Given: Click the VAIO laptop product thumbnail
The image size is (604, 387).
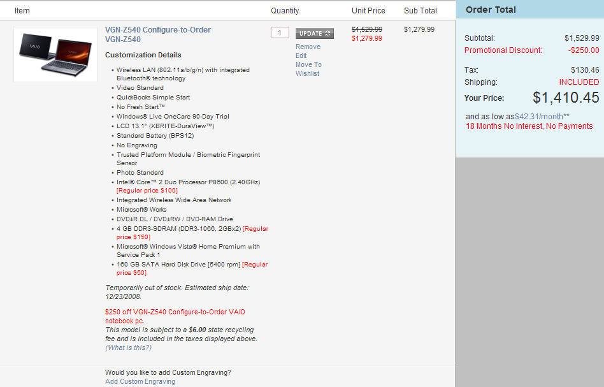Looking at the screenshot, I should pos(55,54).
